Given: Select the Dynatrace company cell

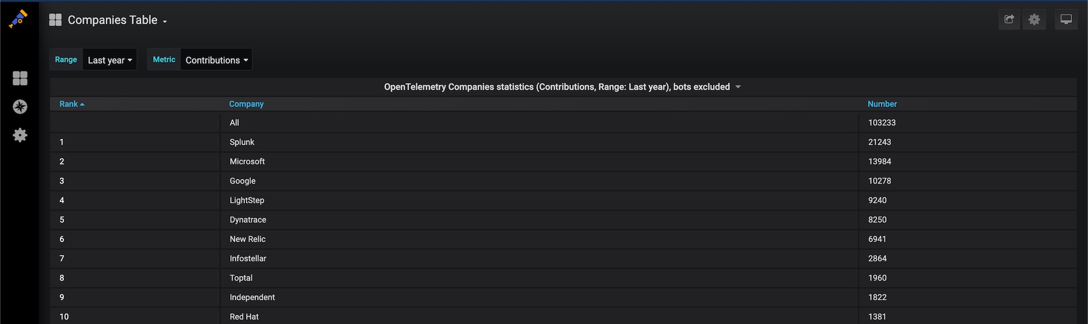Looking at the screenshot, I should (x=539, y=220).
